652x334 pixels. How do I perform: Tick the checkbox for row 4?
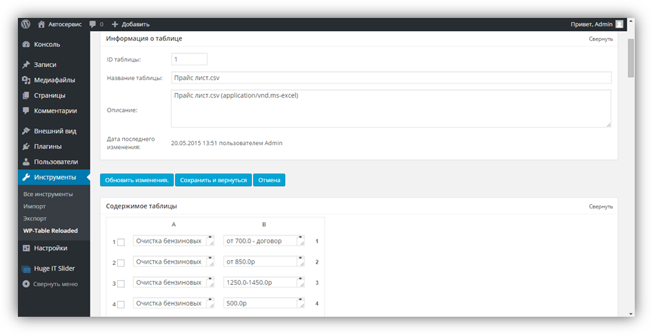click(x=121, y=304)
